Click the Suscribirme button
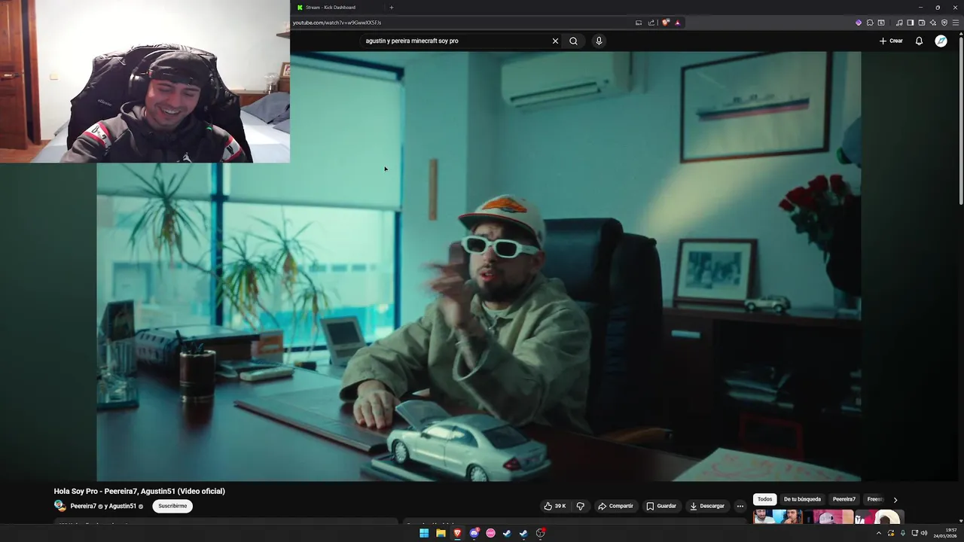964x542 pixels. [172, 506]
